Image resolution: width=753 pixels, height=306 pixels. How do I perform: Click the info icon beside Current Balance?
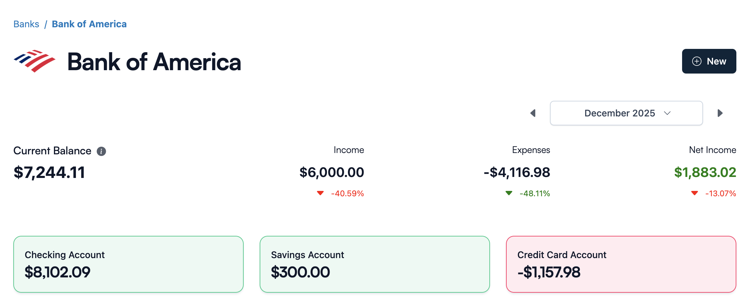102,151
